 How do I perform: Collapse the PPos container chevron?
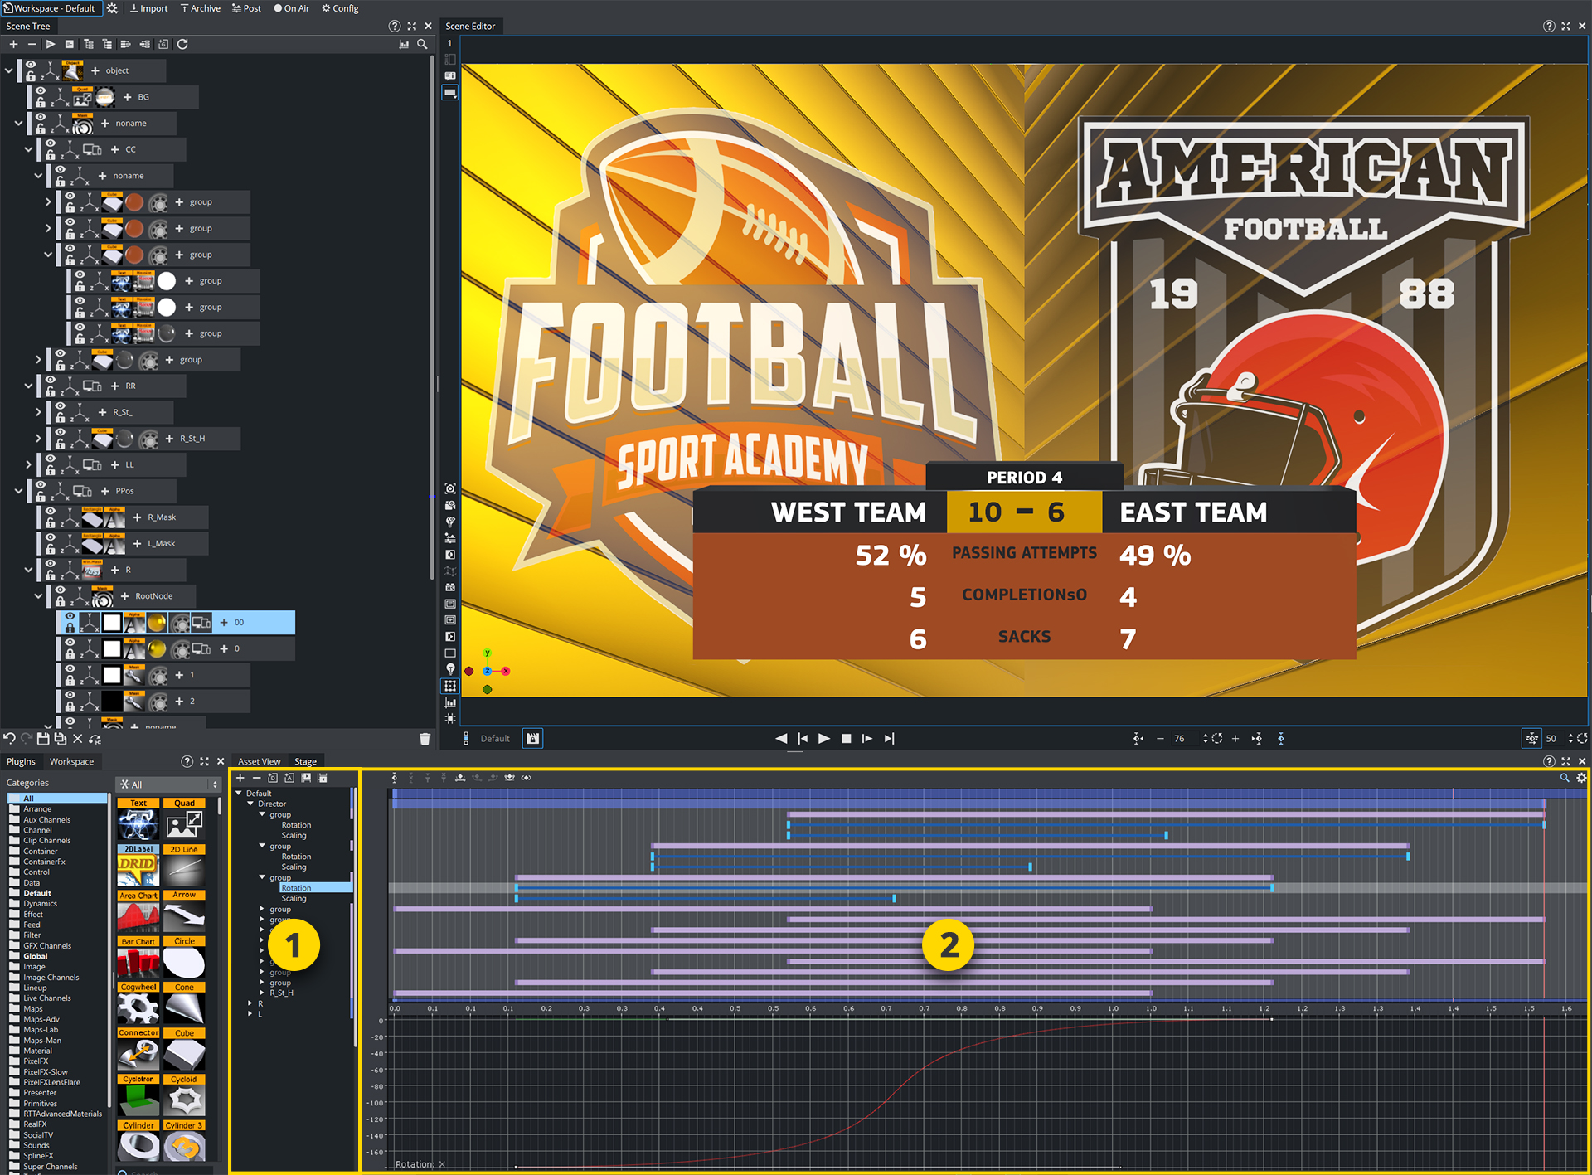point(18,491)
